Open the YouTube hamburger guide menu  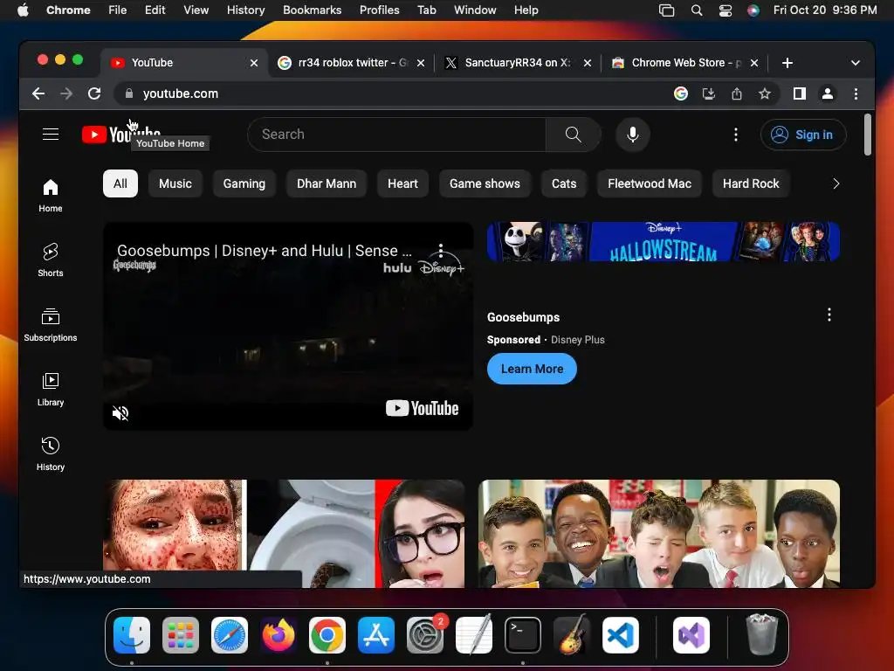click(50, 134)
